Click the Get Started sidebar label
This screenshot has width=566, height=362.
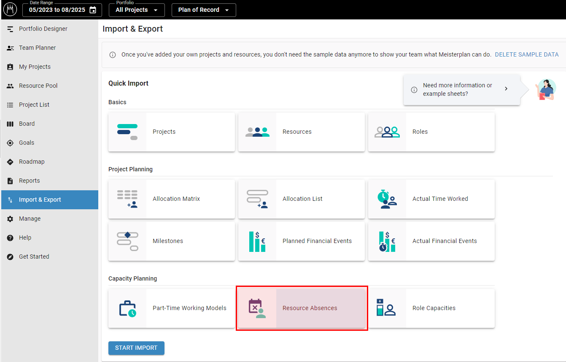coord(34,257)
